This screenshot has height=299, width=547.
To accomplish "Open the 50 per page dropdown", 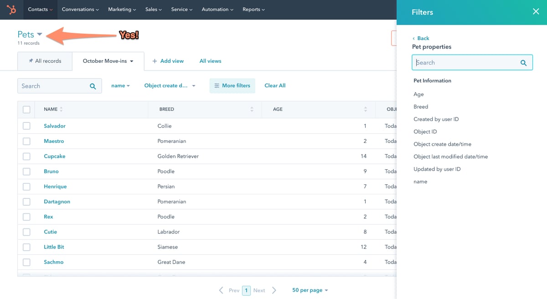I will click(310, 290).
